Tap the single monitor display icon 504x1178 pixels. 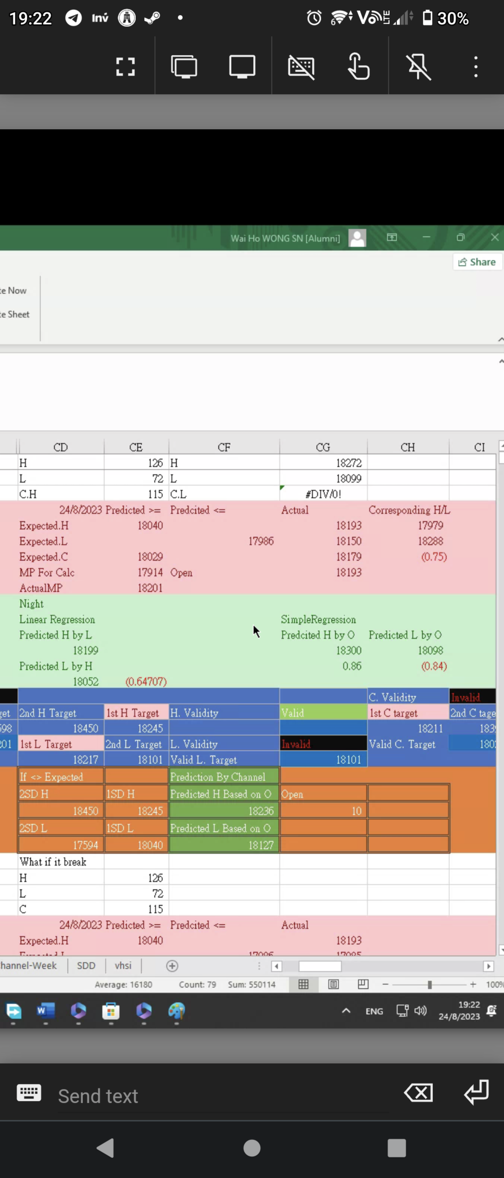[x=242, y=67]
